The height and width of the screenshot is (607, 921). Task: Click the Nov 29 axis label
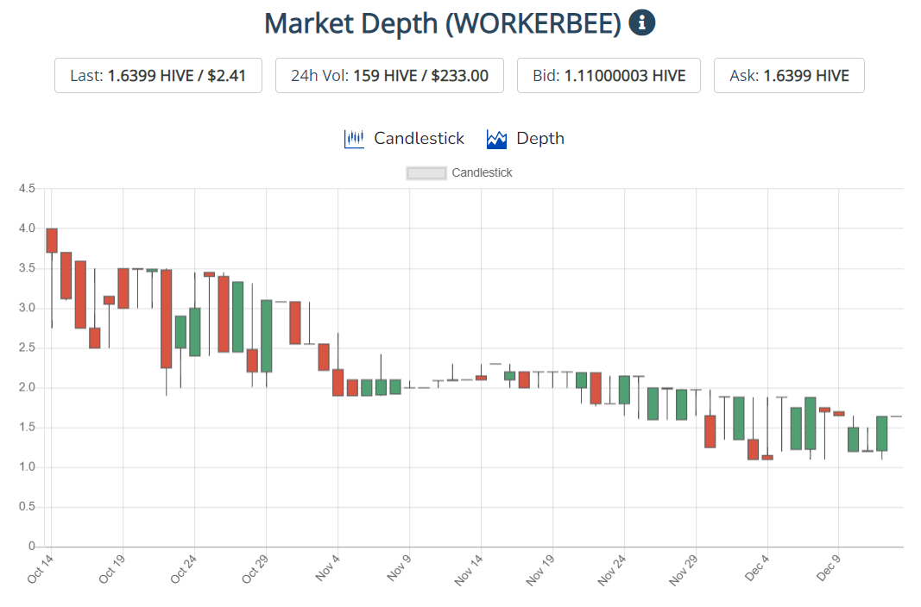[x=684, y=569]
